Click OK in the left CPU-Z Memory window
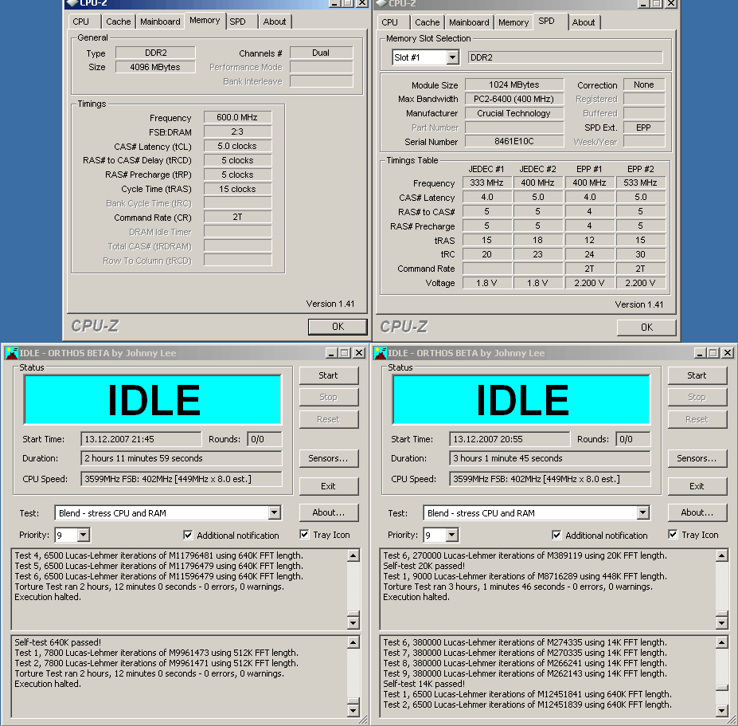738x726 pixels. (338, 327)
